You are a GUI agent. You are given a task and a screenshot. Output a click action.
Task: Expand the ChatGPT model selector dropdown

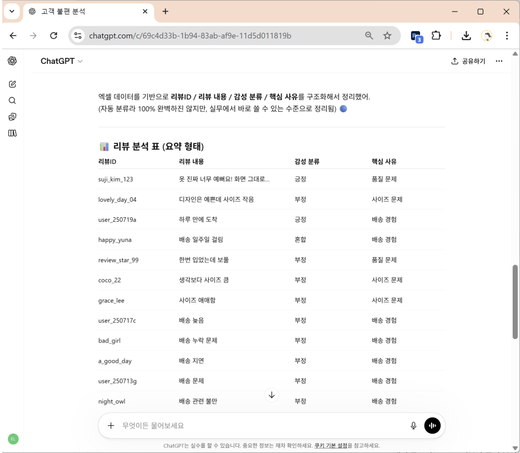[62, 61]
